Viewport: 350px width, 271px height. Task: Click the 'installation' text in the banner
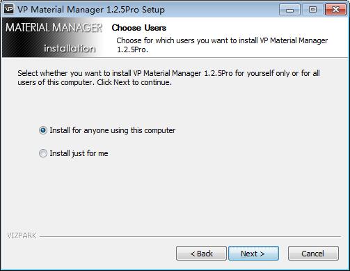[70, 48]
